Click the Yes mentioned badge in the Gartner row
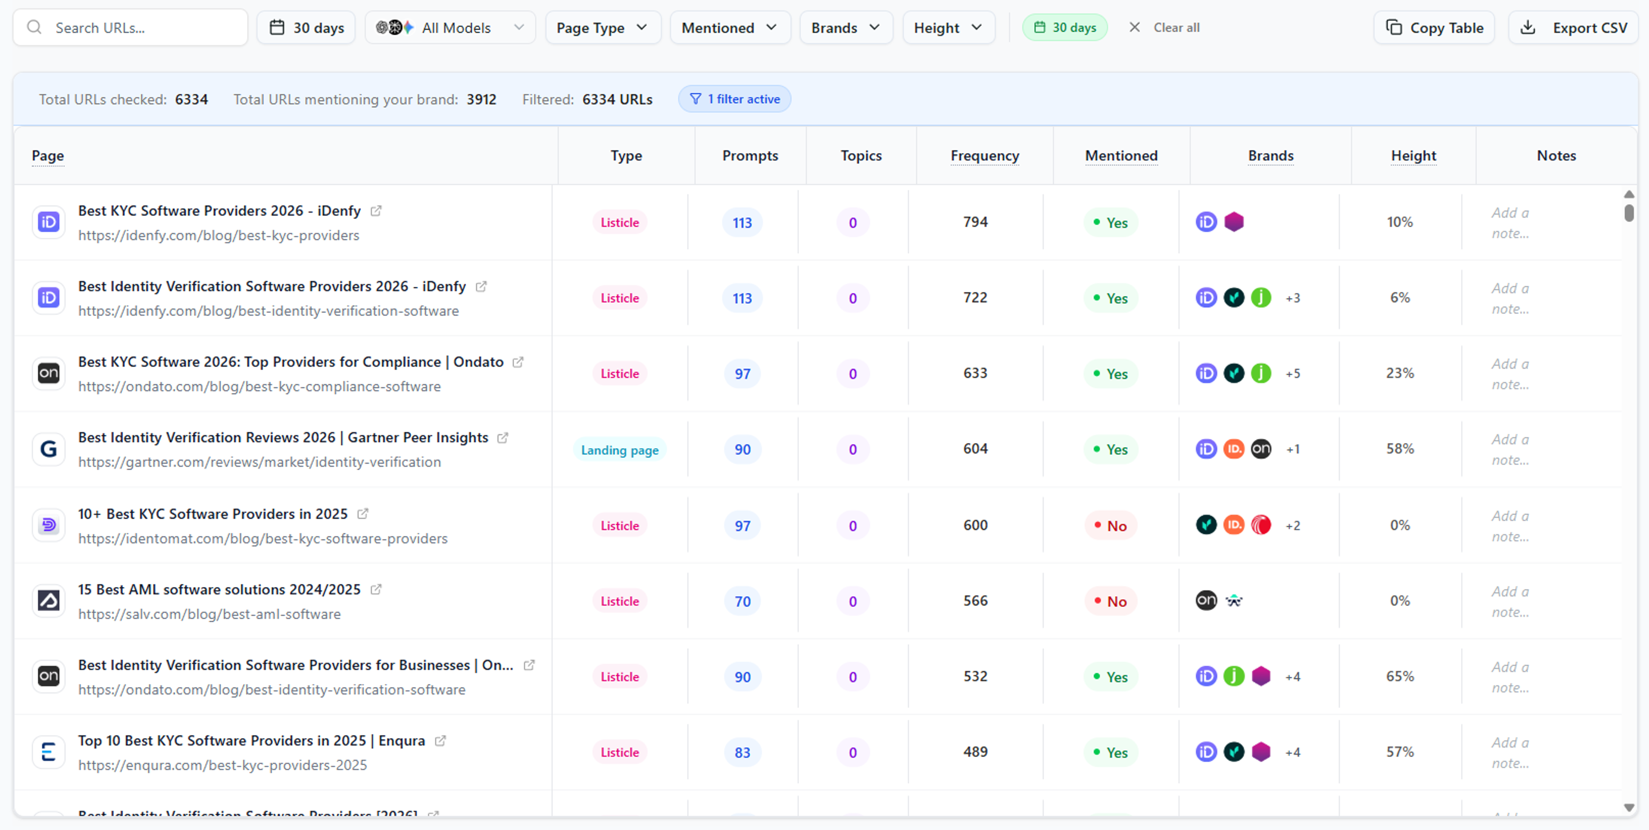Screen dimensions: 1649x830 pyautogui.click(x=1110, y=449)
